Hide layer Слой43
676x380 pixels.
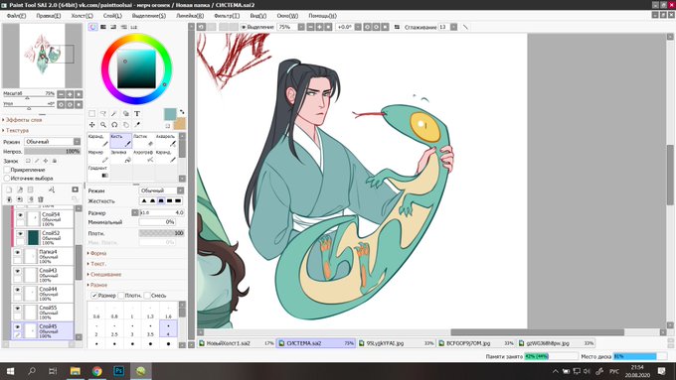point(17,271)
